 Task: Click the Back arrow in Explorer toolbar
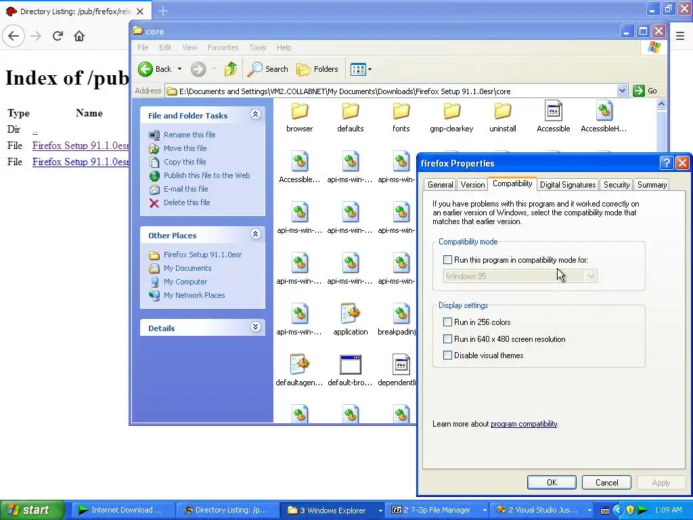(x=146, y=69)
